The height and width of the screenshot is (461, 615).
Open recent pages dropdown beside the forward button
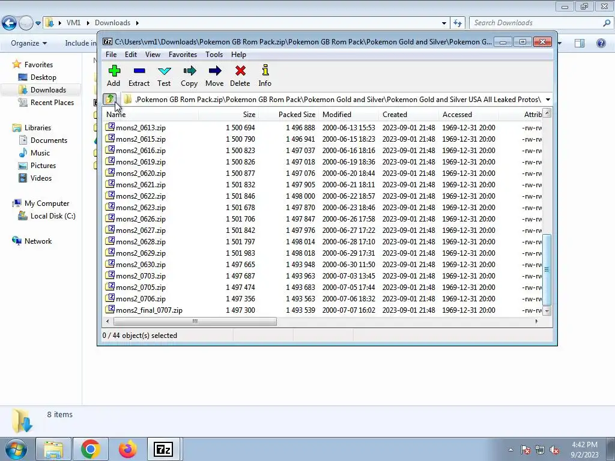(x=38, y=23)
